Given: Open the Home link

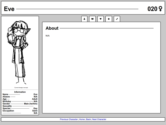Looking at the screenshot, I should (x=82, y=119).
